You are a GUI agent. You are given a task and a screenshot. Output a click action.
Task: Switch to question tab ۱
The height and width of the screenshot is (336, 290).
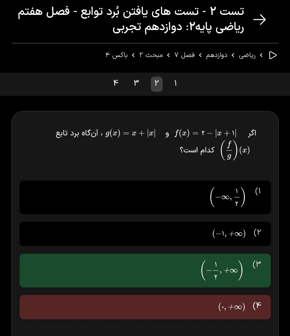coord(175,84)
